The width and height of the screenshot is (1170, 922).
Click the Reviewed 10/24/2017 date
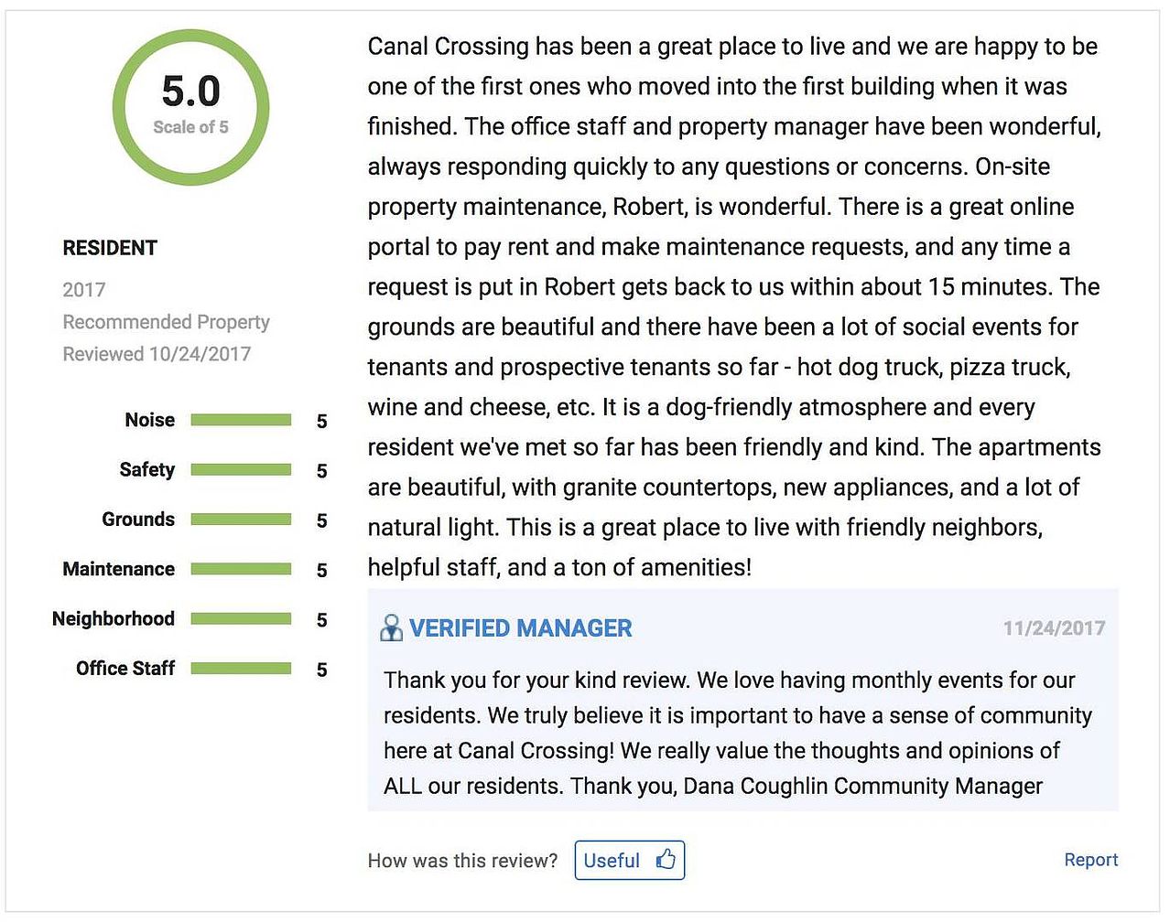157,354
